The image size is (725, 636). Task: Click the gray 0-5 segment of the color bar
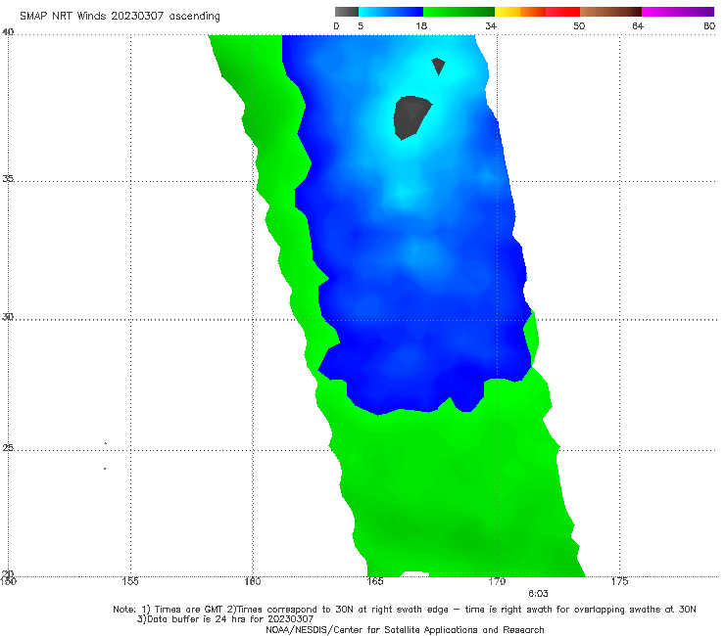347,12
